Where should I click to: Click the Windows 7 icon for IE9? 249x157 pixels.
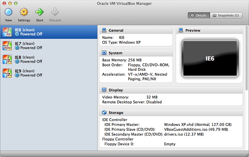click(7, 73)
